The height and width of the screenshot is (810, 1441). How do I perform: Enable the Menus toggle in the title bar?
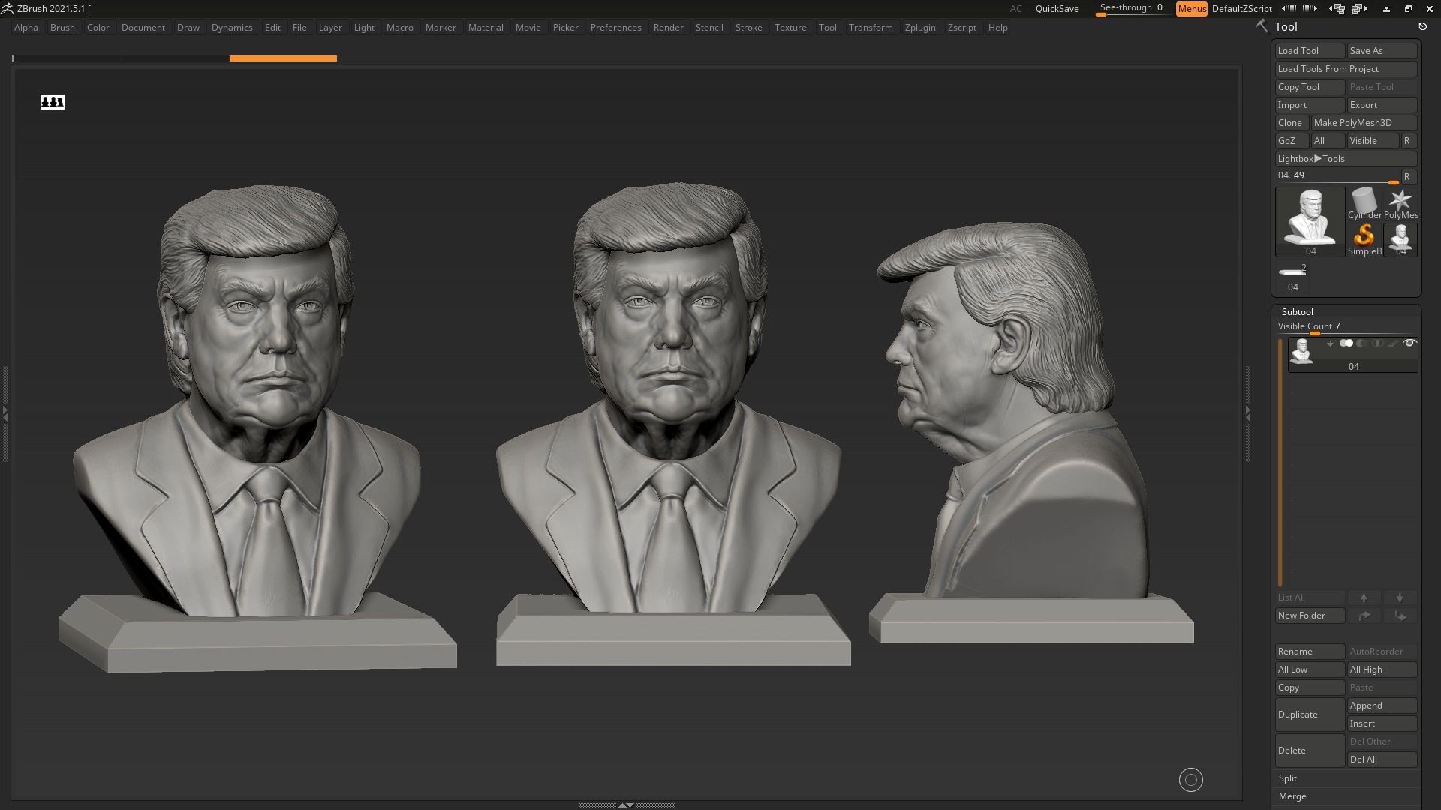tap(1192, 8)
